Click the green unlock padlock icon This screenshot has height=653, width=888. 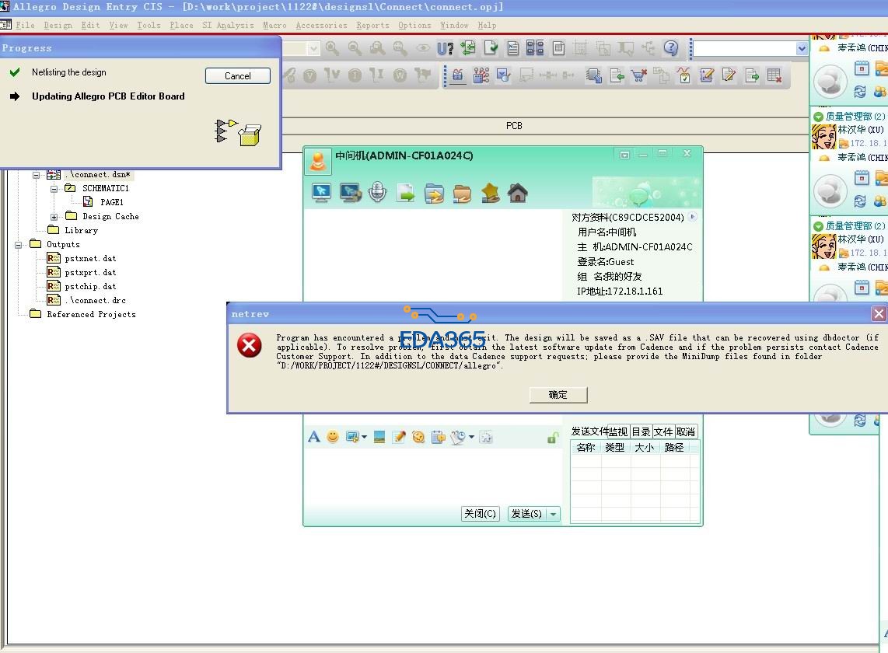pyautogui.click(x=553, y=438)
